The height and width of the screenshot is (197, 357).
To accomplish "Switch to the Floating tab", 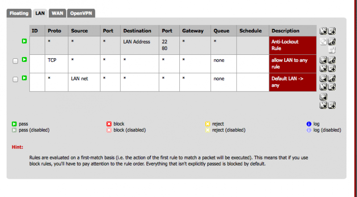I will pyautogui.click(x=19, y=13).
